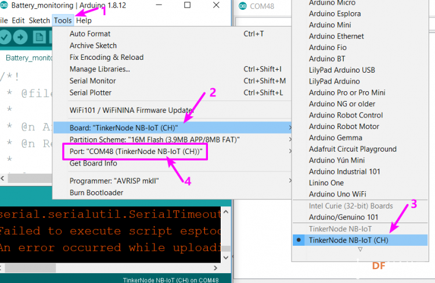Select Arduino Ethernet board
This screenshot has width=435, height=283.
click(360, 37)
